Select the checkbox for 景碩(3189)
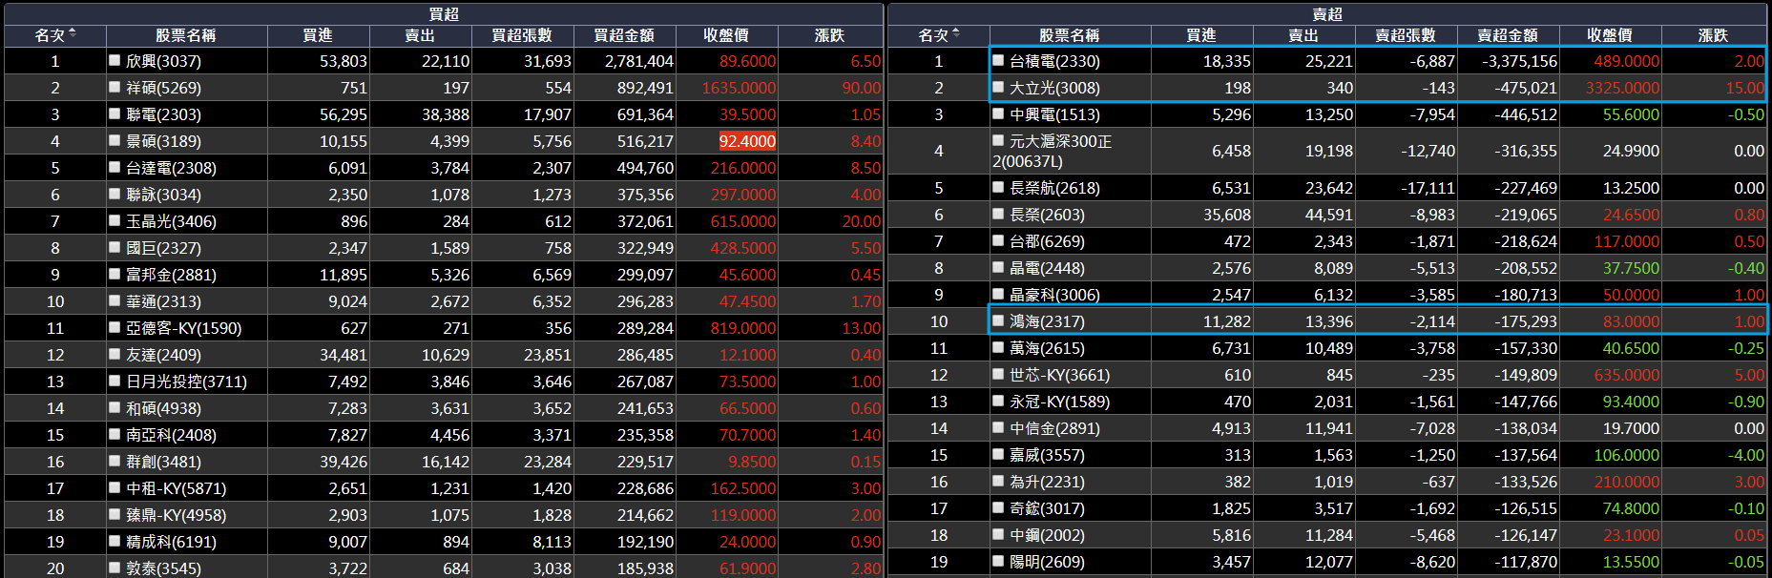The image size is (1772, 578). point(115,140)
